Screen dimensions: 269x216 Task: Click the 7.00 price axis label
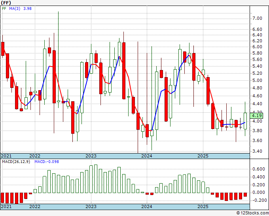pyautogui.click(x=257, y=18)
